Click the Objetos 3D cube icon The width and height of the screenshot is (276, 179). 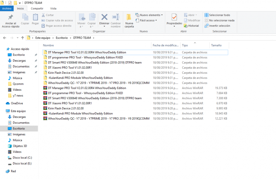(x=10, y=146)
